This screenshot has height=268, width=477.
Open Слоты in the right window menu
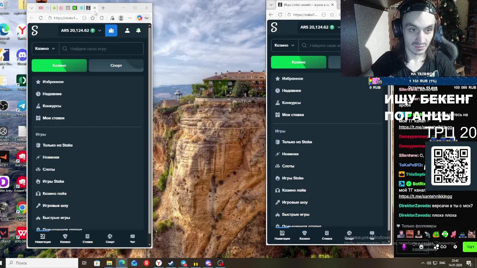pos(288,166)
